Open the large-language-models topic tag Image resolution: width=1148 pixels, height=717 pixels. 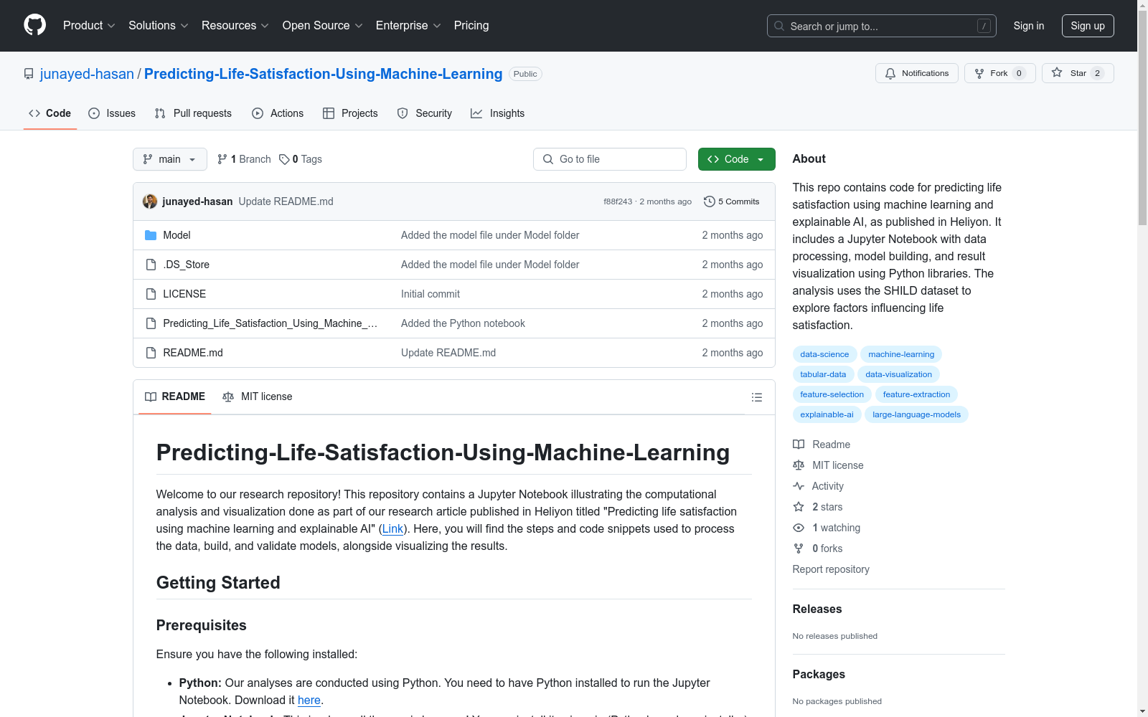click(x=916, y=414)
